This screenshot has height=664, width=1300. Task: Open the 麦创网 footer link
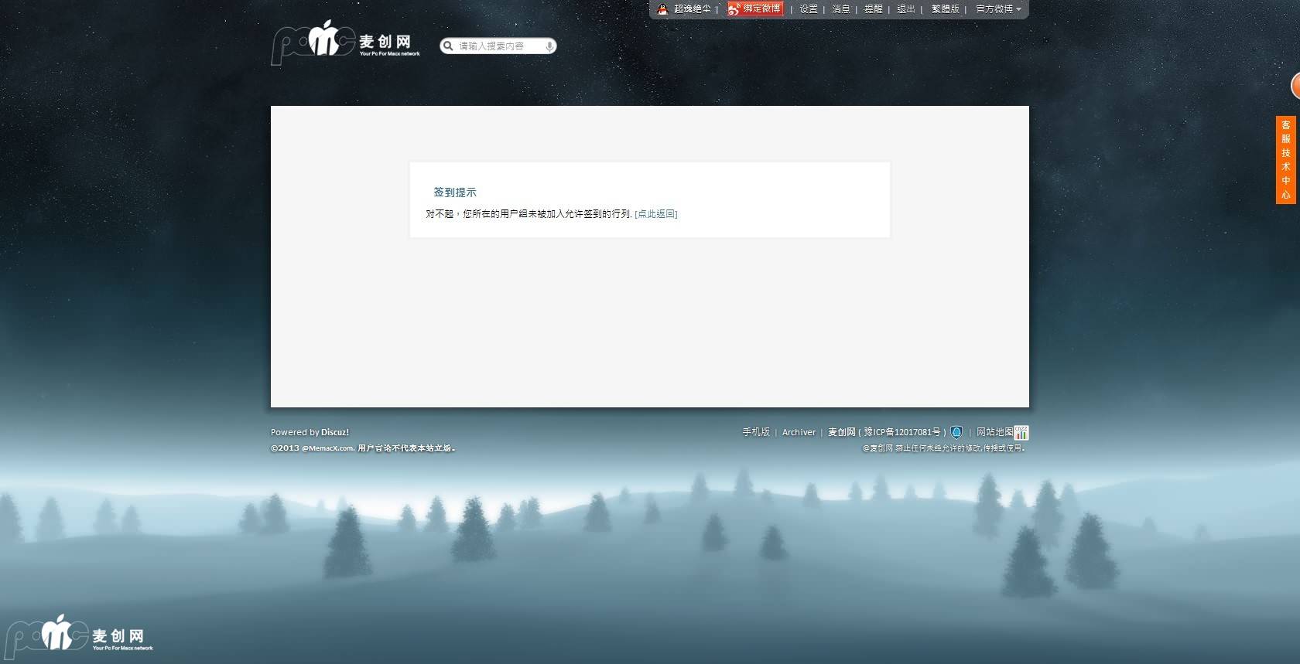pyautogui.click(x=842, y=432)
